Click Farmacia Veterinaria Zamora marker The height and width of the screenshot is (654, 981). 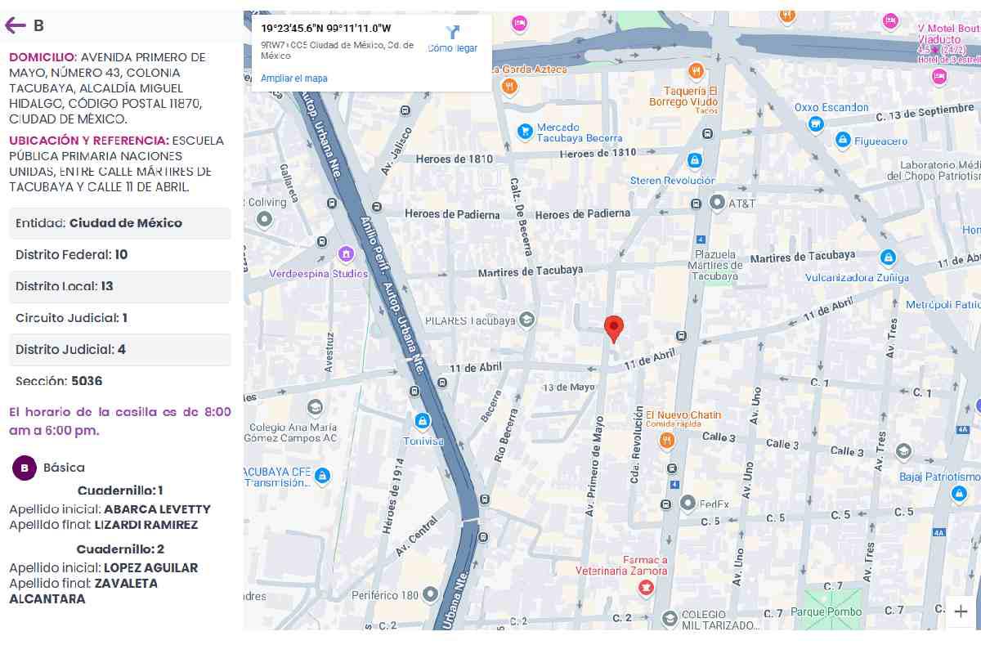(x=646, y=586)
